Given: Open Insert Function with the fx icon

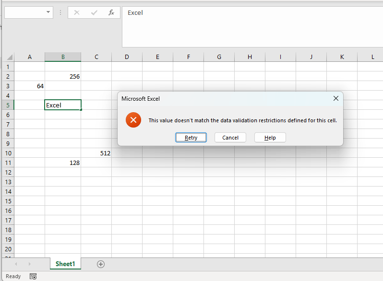Looking at the screenshot, I should (111, 12).
